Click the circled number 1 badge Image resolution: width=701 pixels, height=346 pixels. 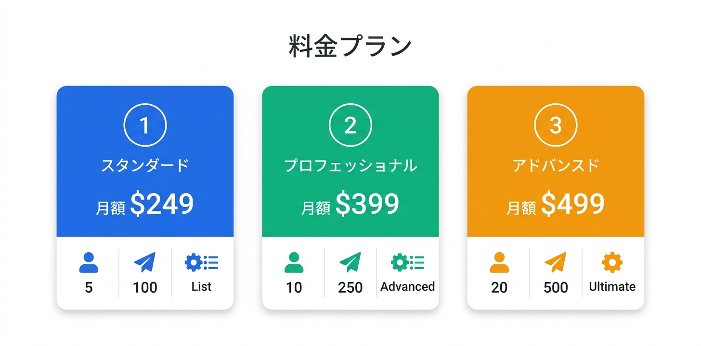point(145,125)
